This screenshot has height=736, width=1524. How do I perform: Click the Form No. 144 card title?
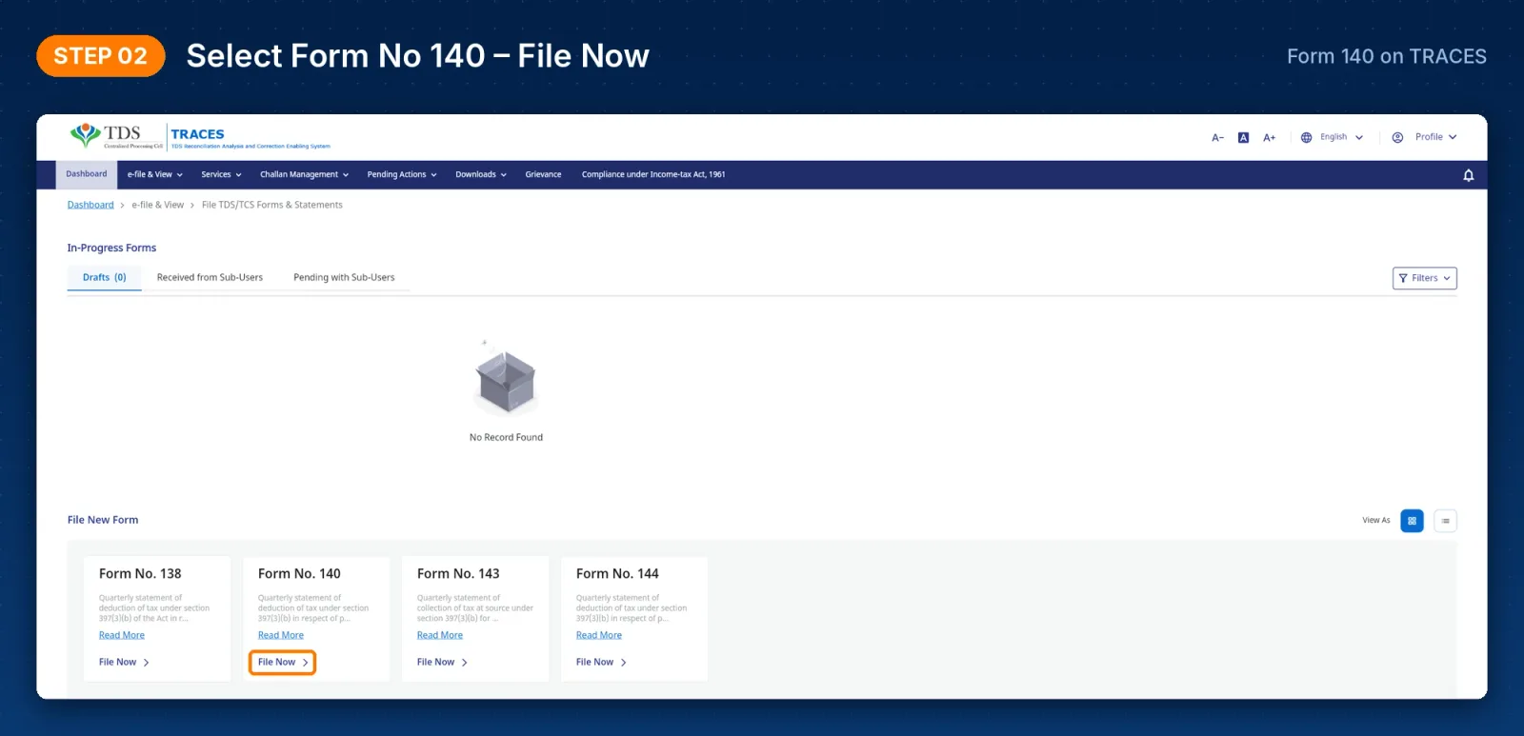pos(617,574)
